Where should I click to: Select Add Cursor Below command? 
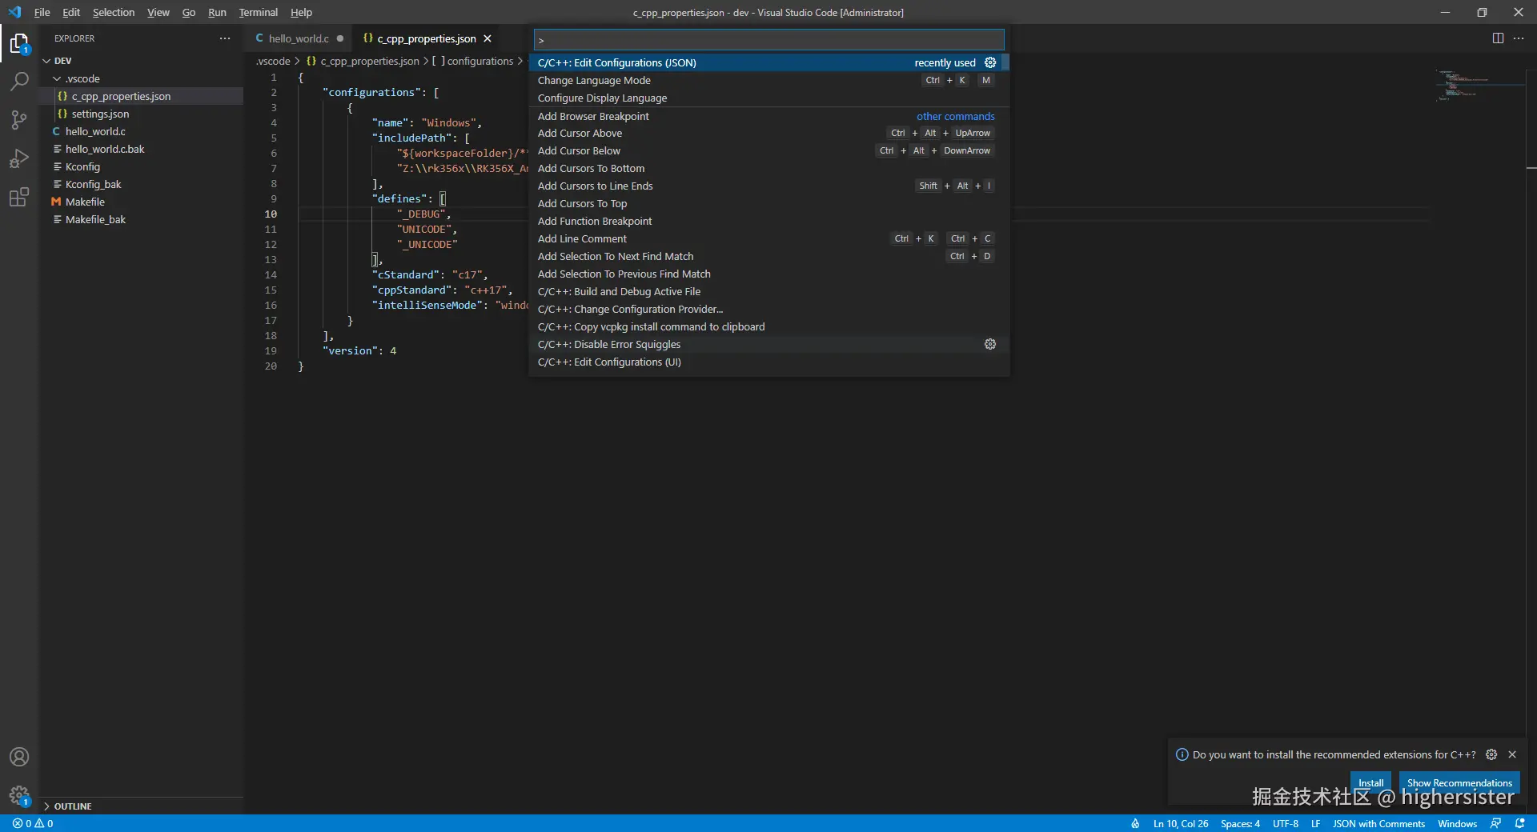click(x=768, y=150)
